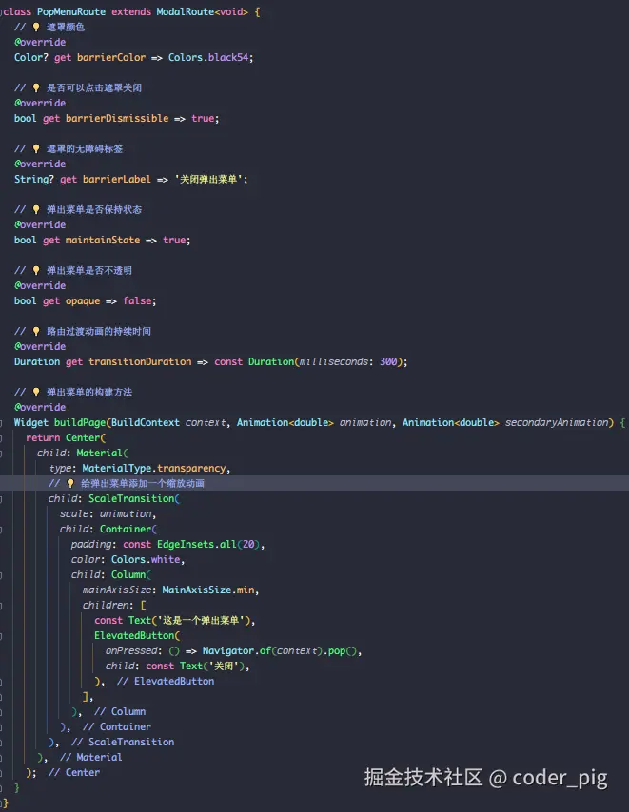Click the Colors.white value
Screen dimensions: 629x812
[146, 560]
